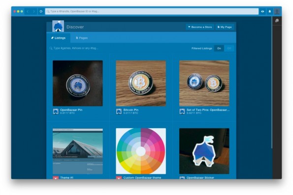
Task: Open the Bitcoin Pin listing image
Action: tap(141, 84)
